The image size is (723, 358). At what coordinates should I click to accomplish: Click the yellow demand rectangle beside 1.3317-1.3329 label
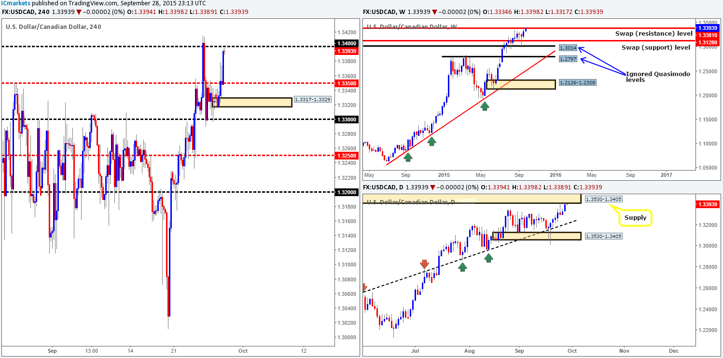click(x=252, y=102)
